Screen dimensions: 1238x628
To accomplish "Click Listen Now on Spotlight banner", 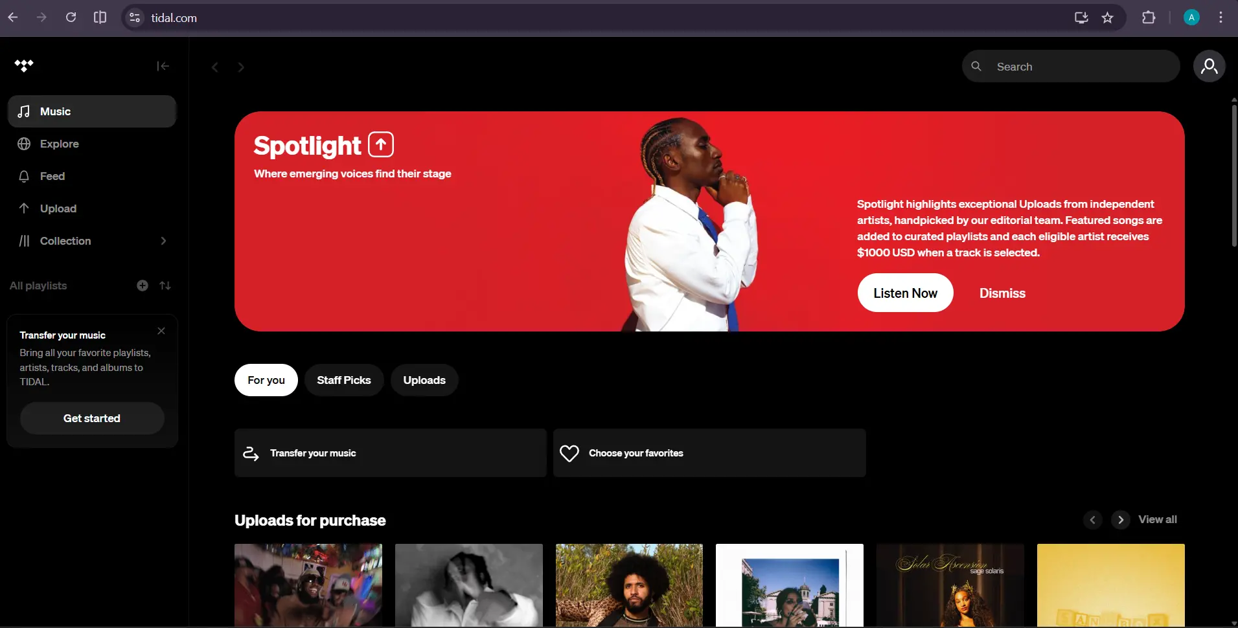I will click(905, 293).
